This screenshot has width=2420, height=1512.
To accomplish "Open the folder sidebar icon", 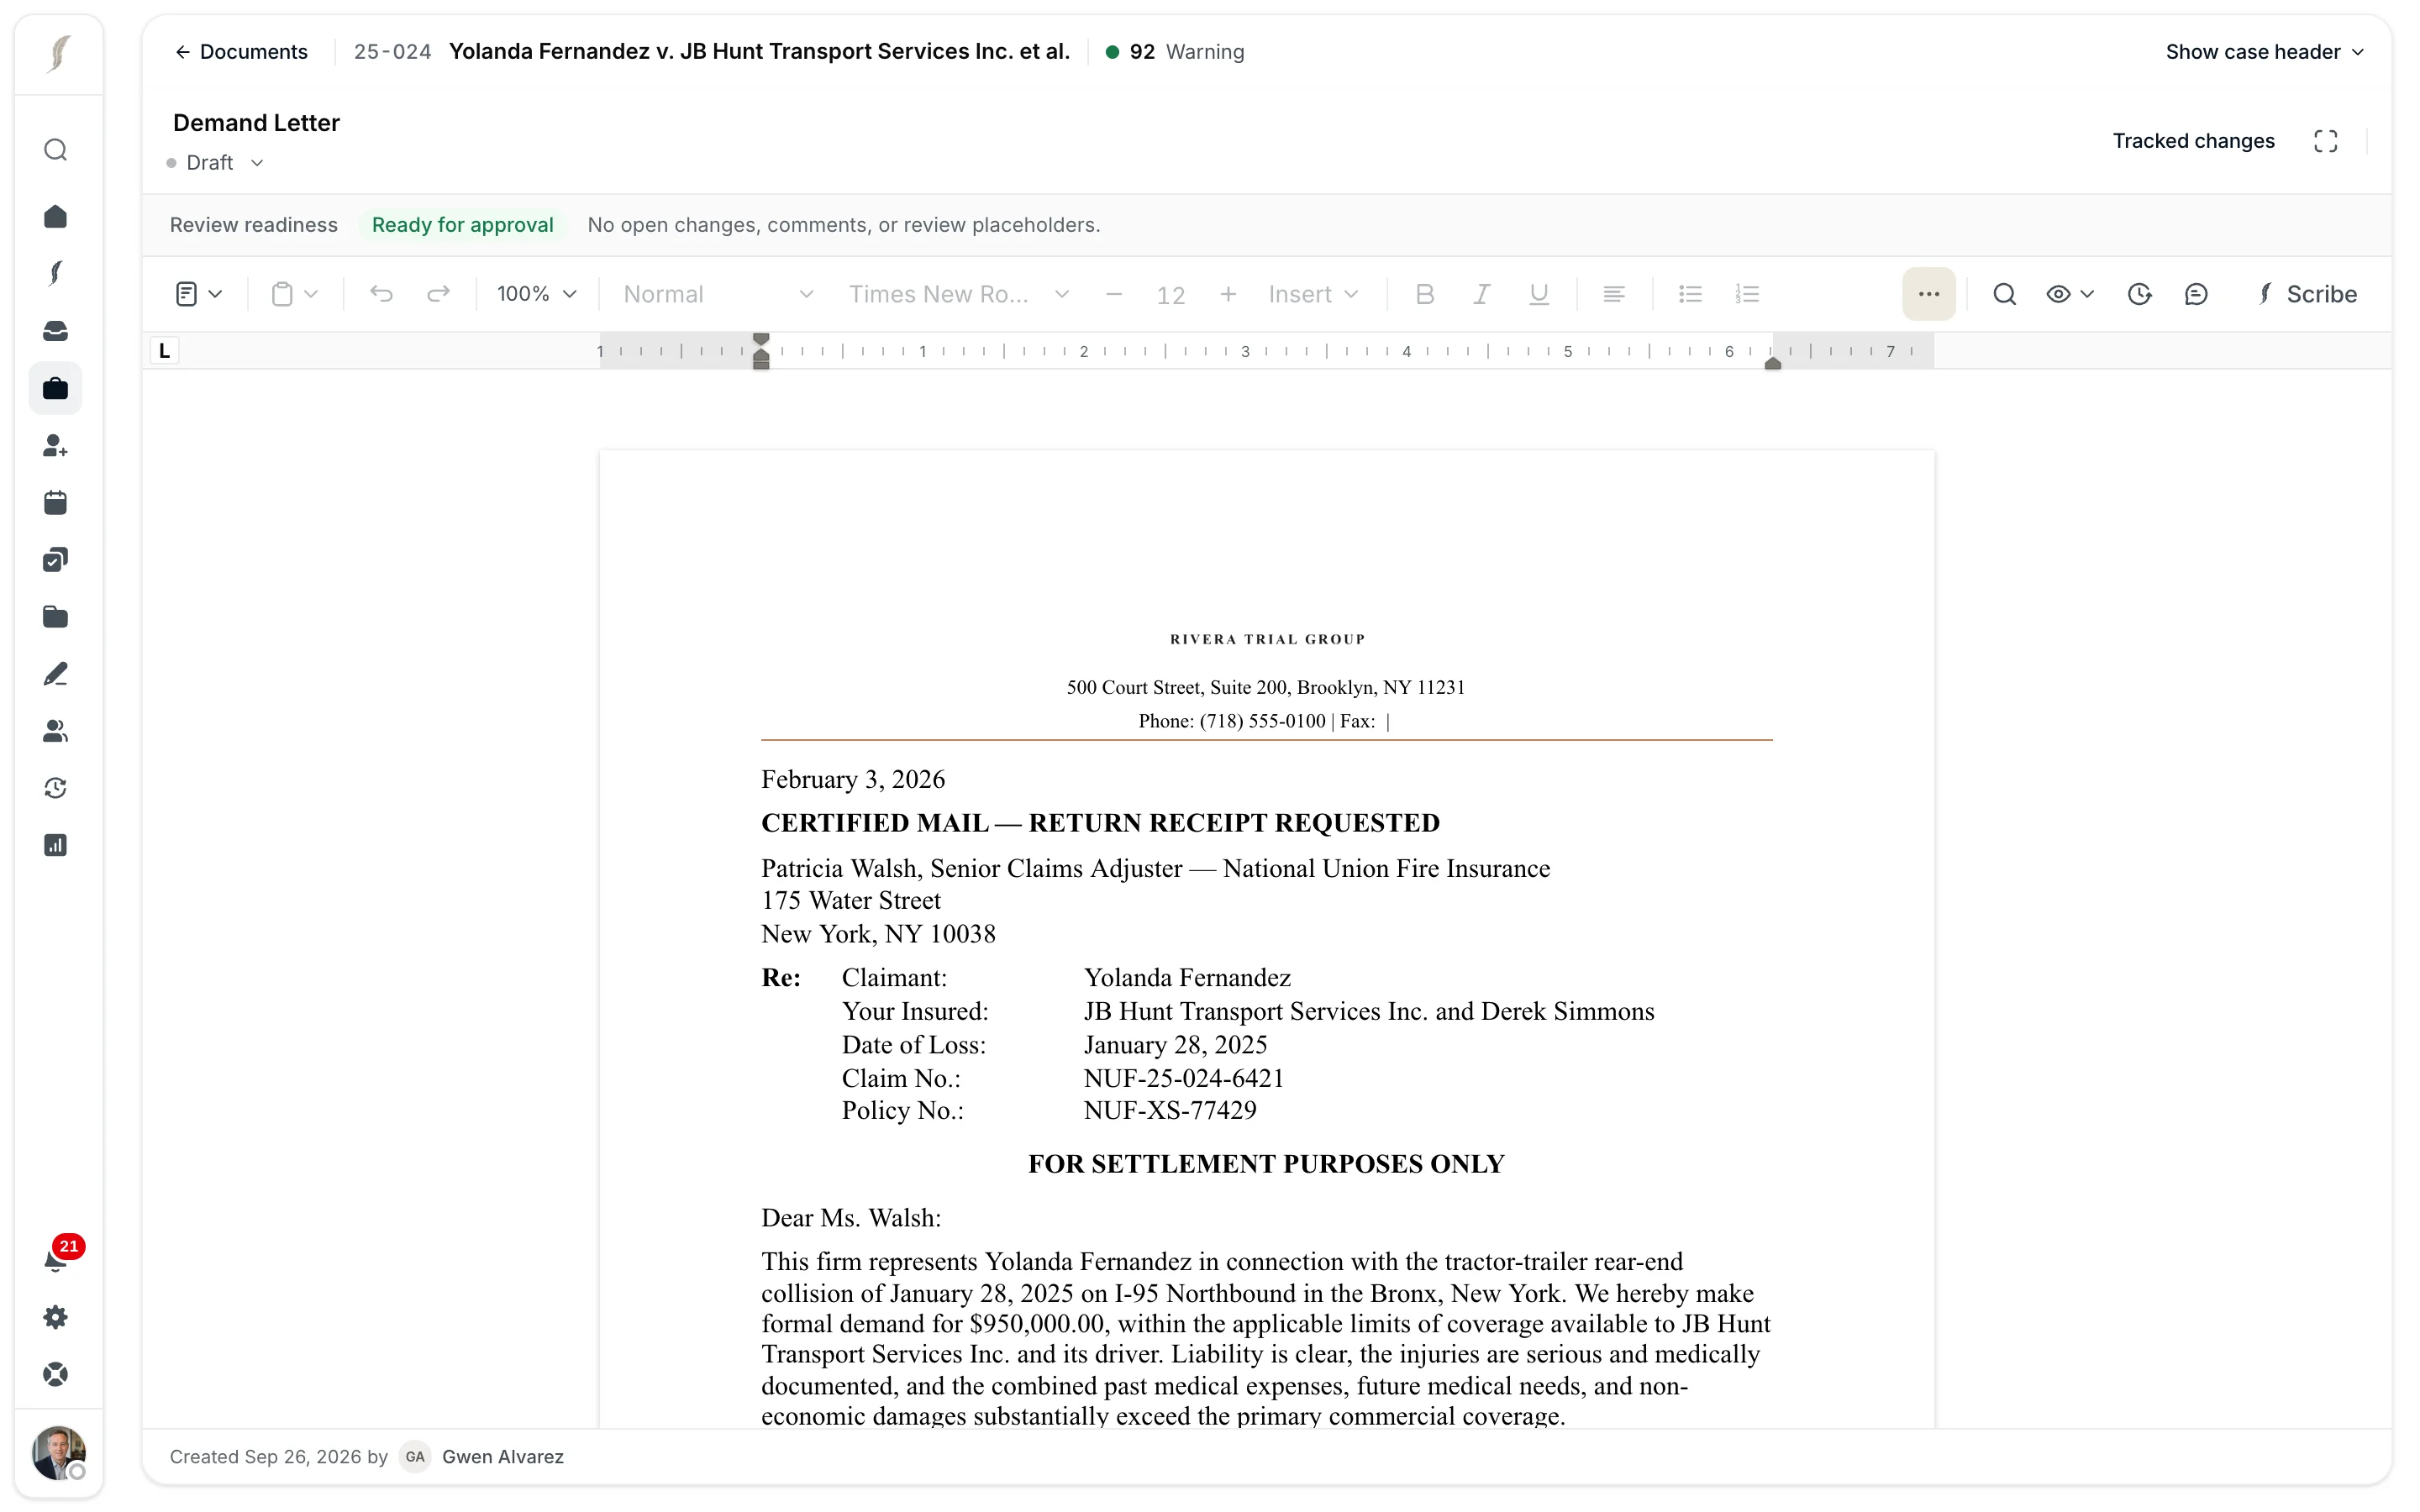I will point(56,617).
